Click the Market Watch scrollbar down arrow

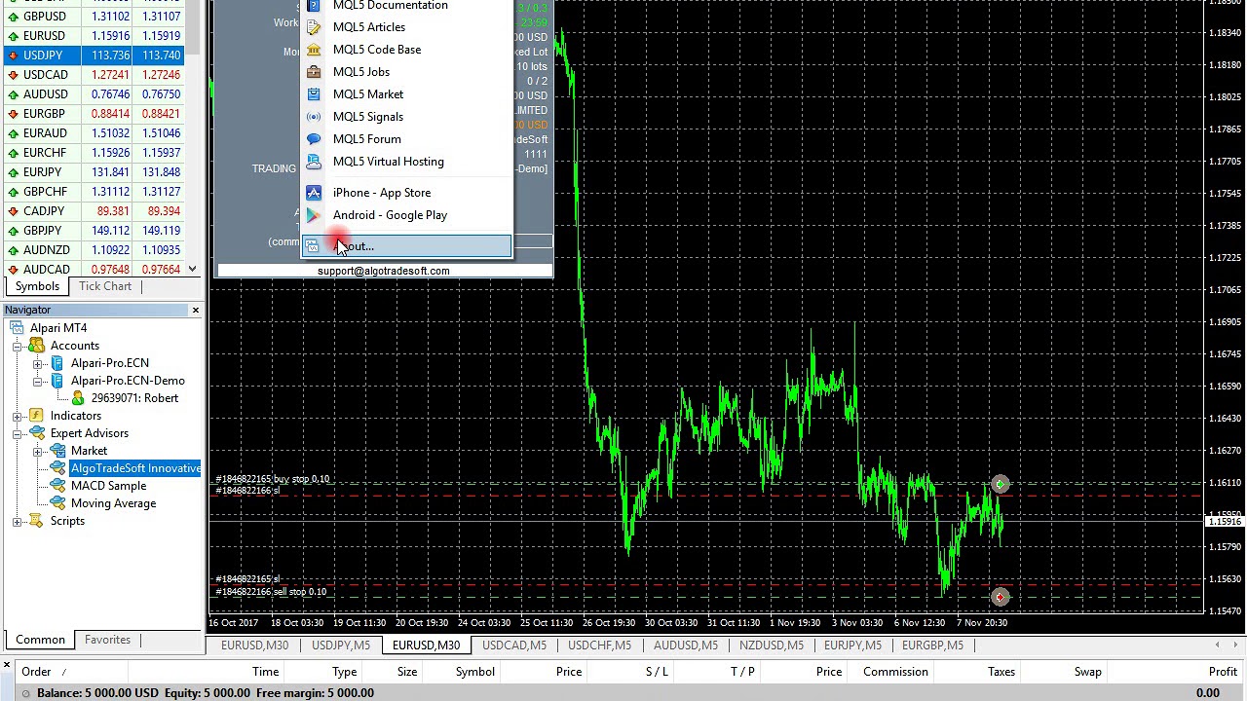[x=192, y=269]
